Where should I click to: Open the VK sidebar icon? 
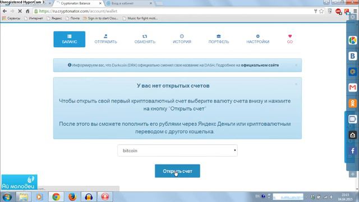(x=353, y=56)
